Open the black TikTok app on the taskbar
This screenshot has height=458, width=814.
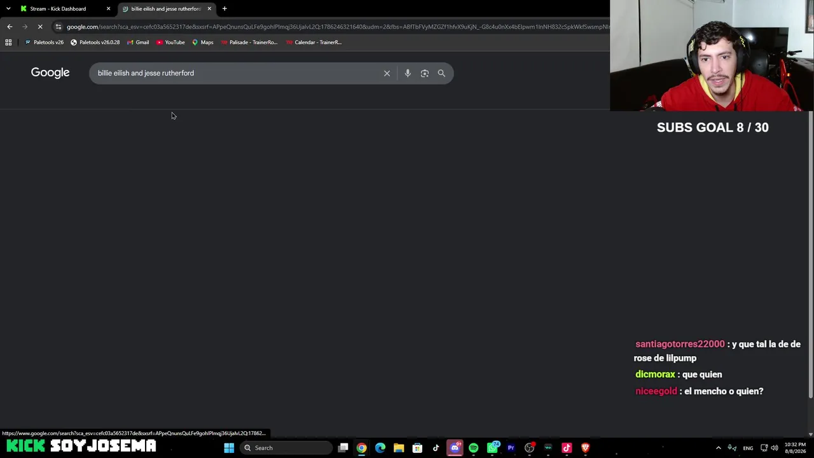pyautogui.click(x=436, y=448)
